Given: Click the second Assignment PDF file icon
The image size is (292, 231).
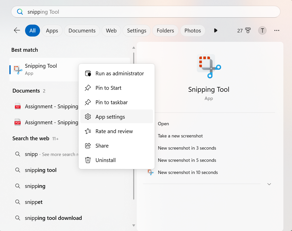Looking at the screenshot, I should (18, 122).
